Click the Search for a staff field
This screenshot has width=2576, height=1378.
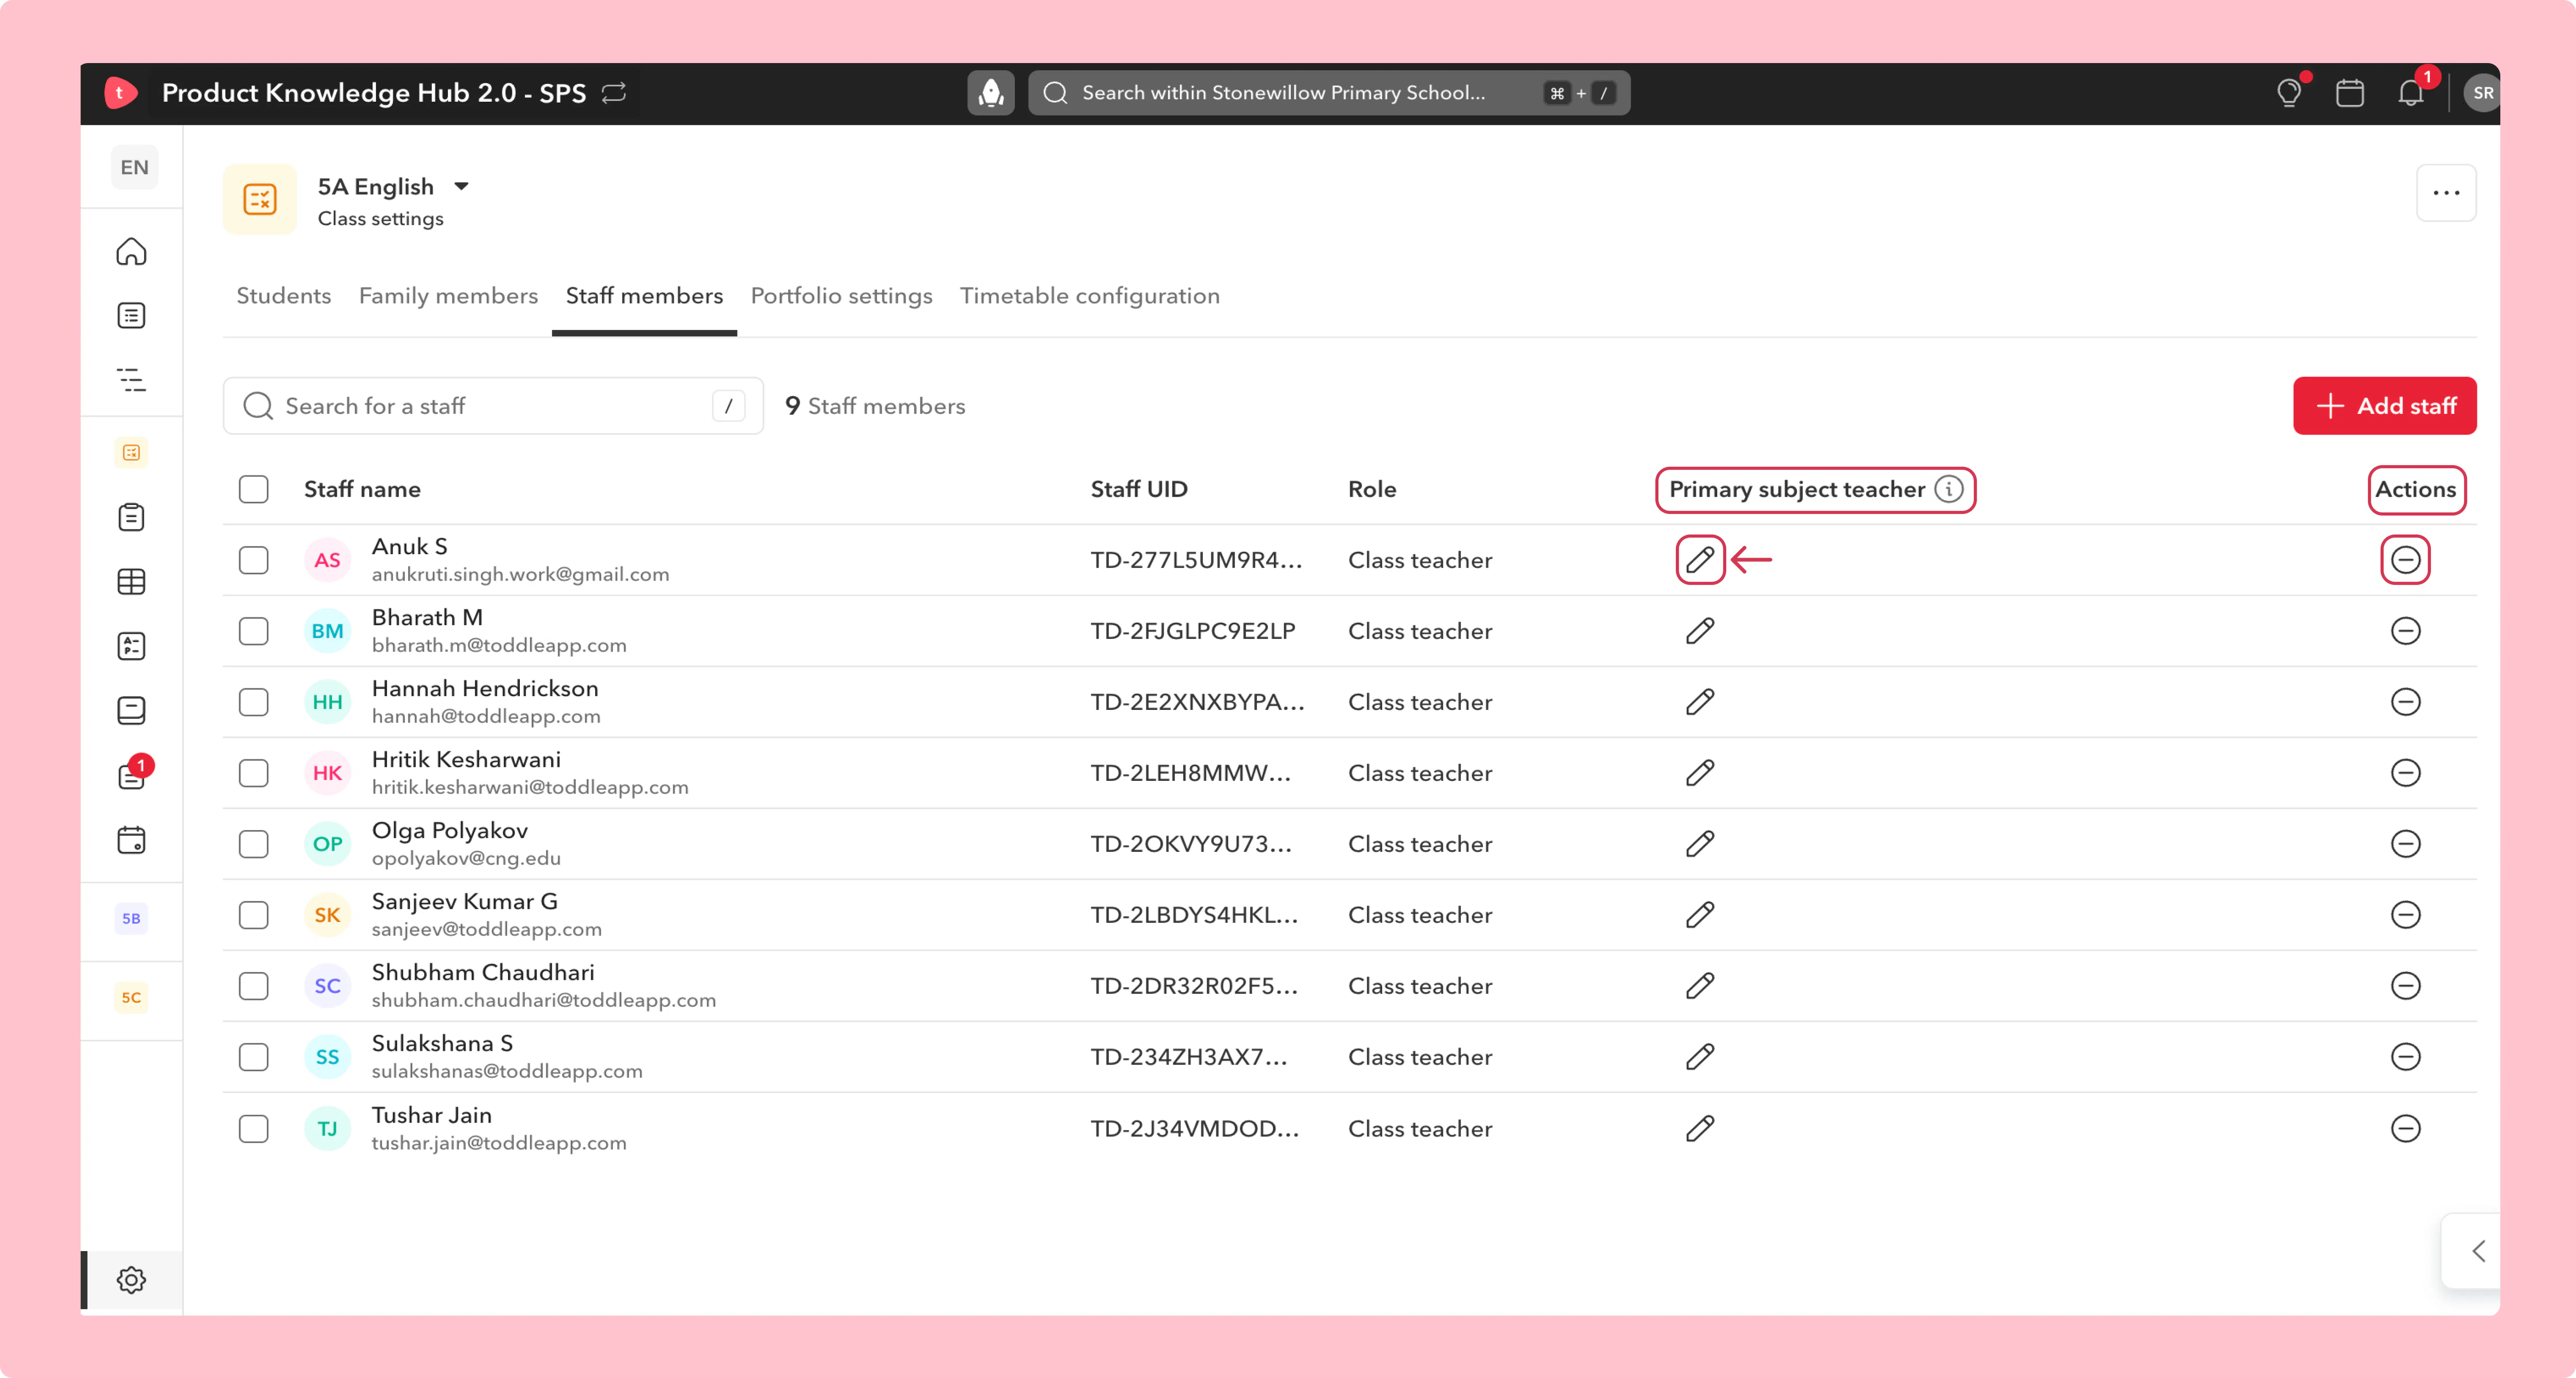click(x=494, y=406)
